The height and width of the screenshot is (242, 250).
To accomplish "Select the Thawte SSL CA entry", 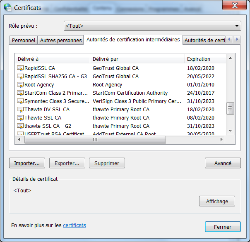I will (43, 118).
